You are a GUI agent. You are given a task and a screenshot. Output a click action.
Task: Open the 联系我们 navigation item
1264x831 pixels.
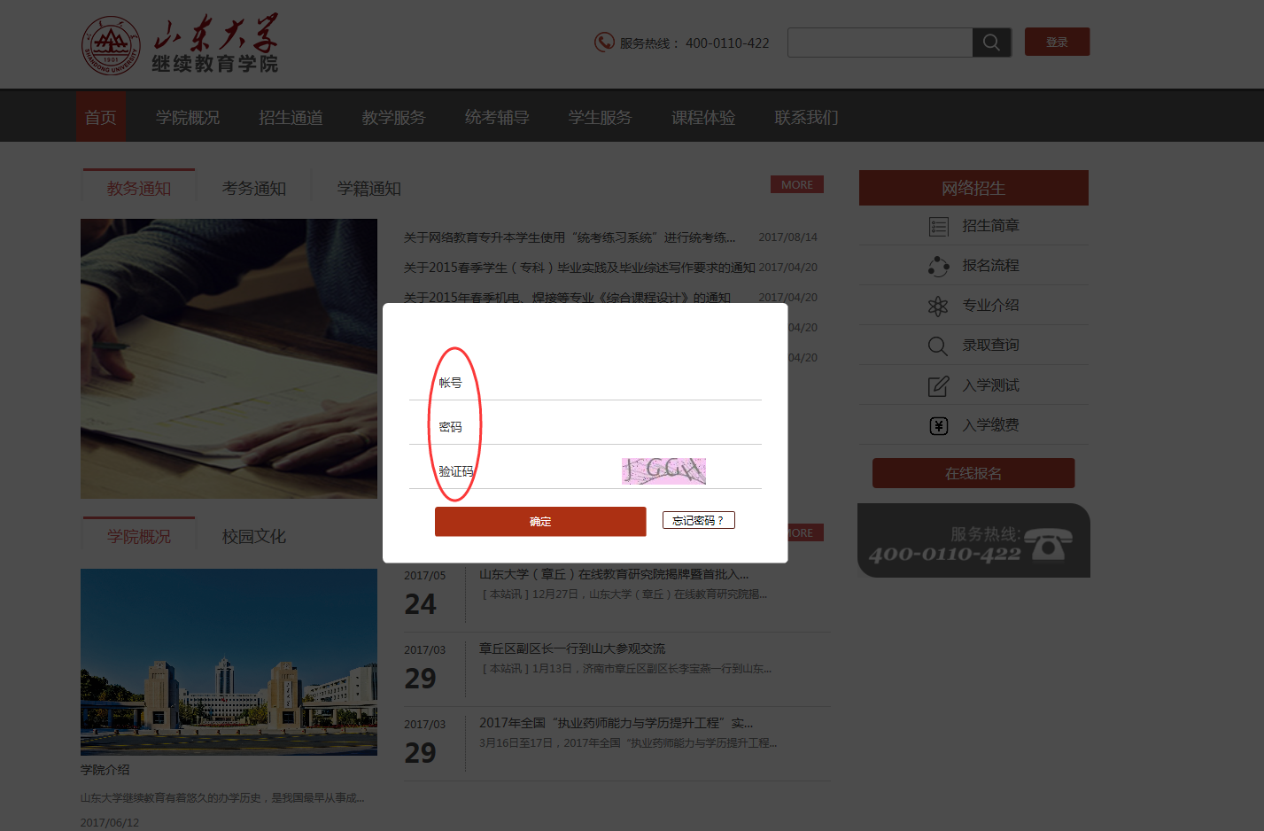(x=806, y=117)
